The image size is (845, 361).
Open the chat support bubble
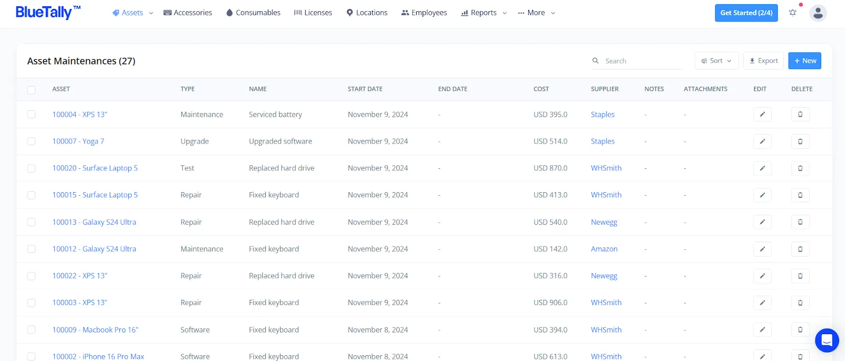pos(827,340)
